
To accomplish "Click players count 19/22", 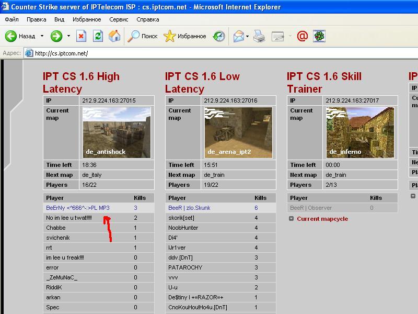I will tap(211, 185).
